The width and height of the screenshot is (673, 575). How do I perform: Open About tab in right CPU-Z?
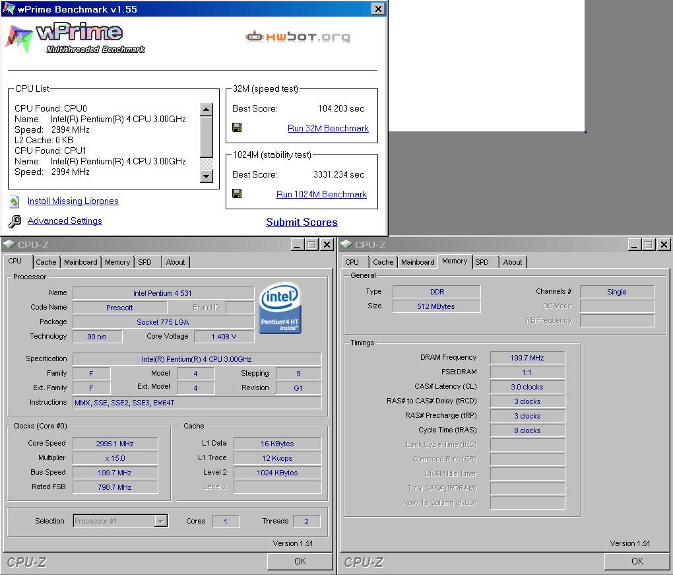(513, 262)
